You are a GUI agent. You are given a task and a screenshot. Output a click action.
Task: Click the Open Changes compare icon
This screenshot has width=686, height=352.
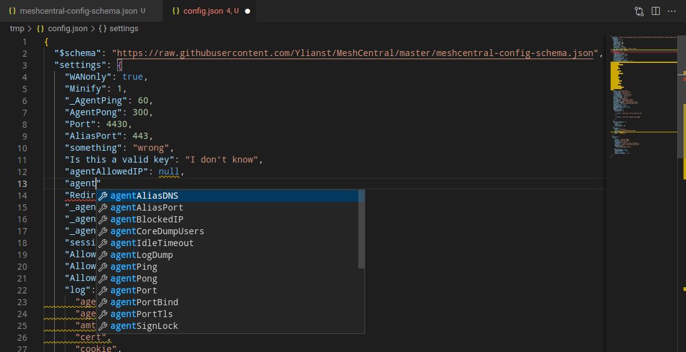[639, 11]
